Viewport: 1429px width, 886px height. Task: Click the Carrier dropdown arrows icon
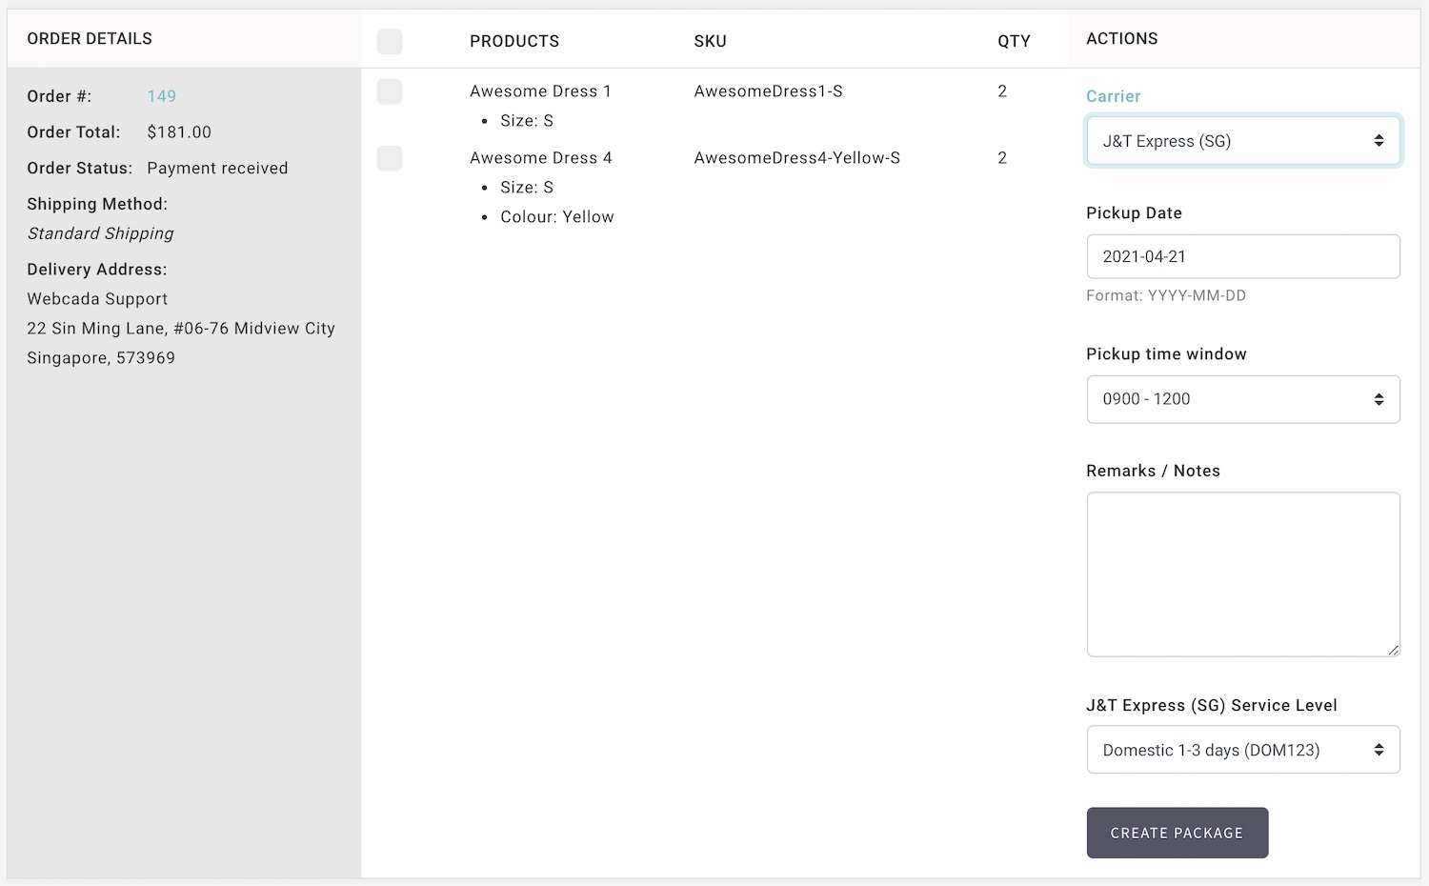tap(1379, 141)
